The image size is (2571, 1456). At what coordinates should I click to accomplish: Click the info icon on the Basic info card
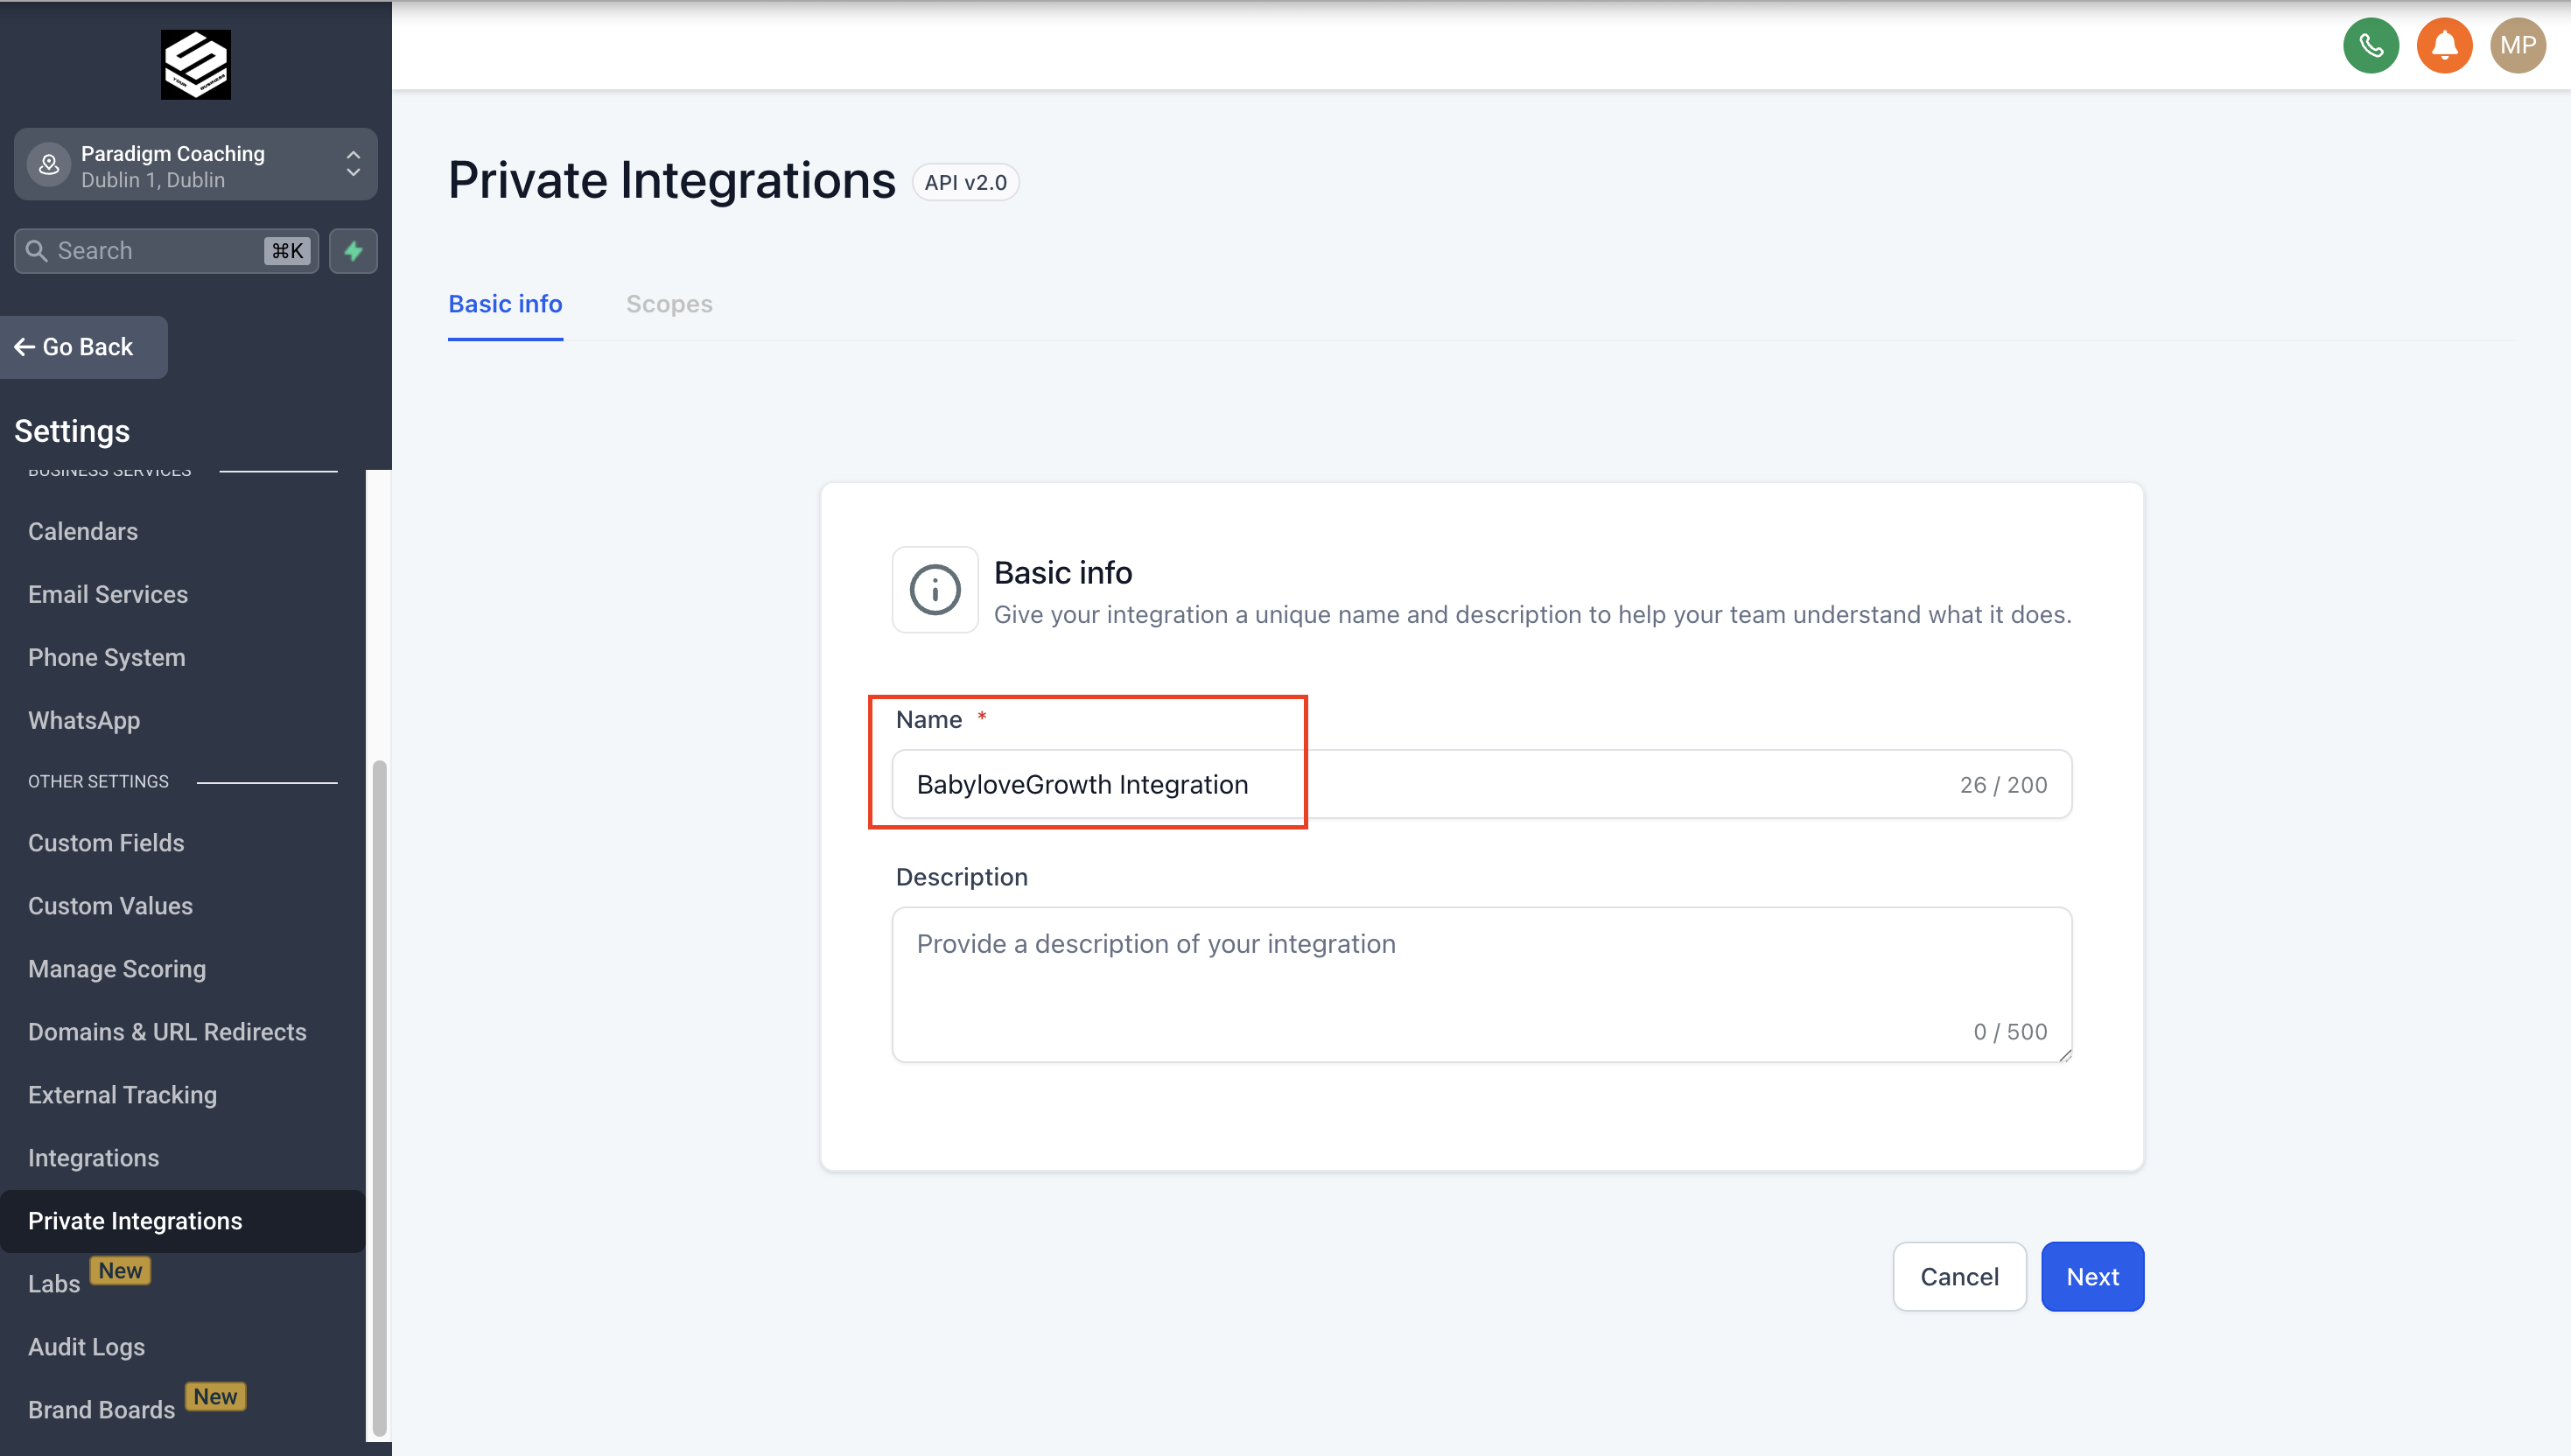(x=934, y=589)
